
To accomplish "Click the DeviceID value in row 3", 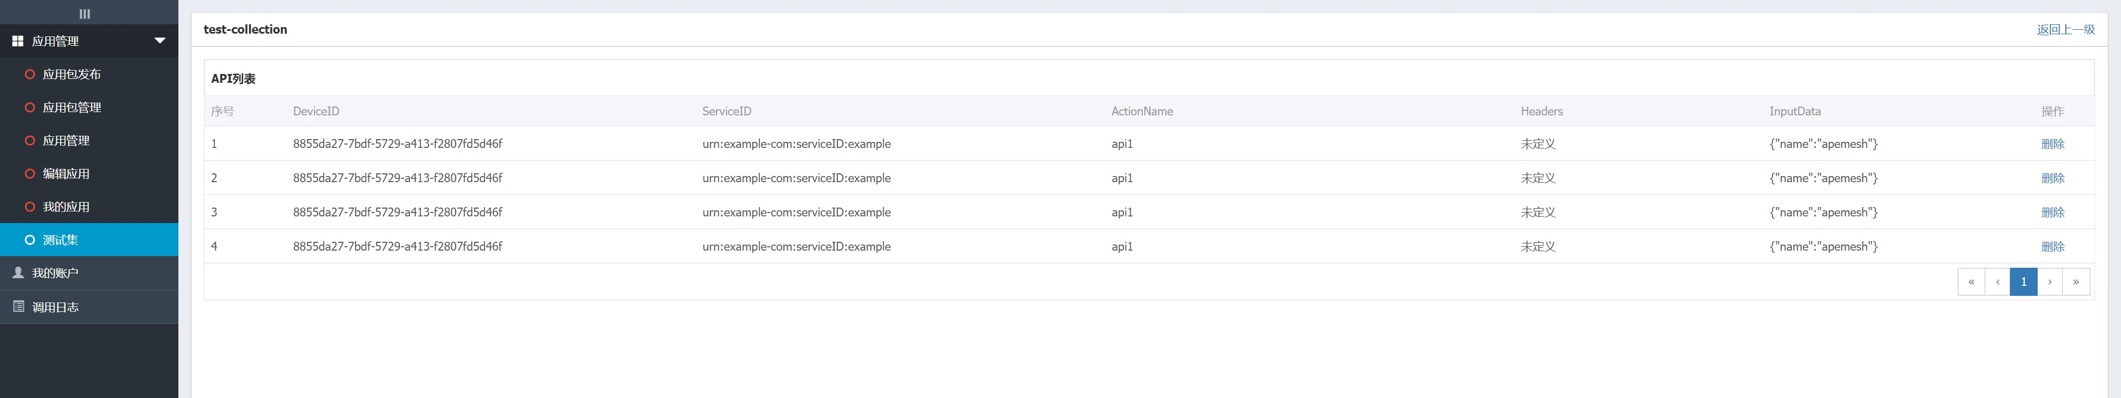I will point(398,212).
